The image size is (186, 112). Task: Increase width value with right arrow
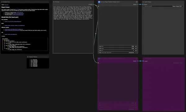pyautogui.click(x=136, y=46)
